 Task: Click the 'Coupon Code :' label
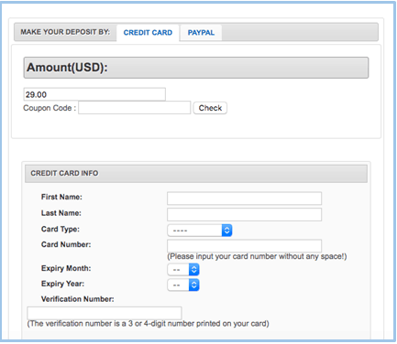click(x=50, y=108)
